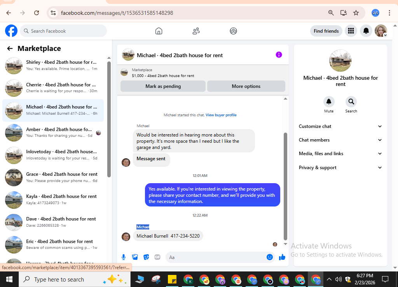Send a voice clip with the microphone icon
Viewport: 398px width, 287px height.
coord(124,257)
